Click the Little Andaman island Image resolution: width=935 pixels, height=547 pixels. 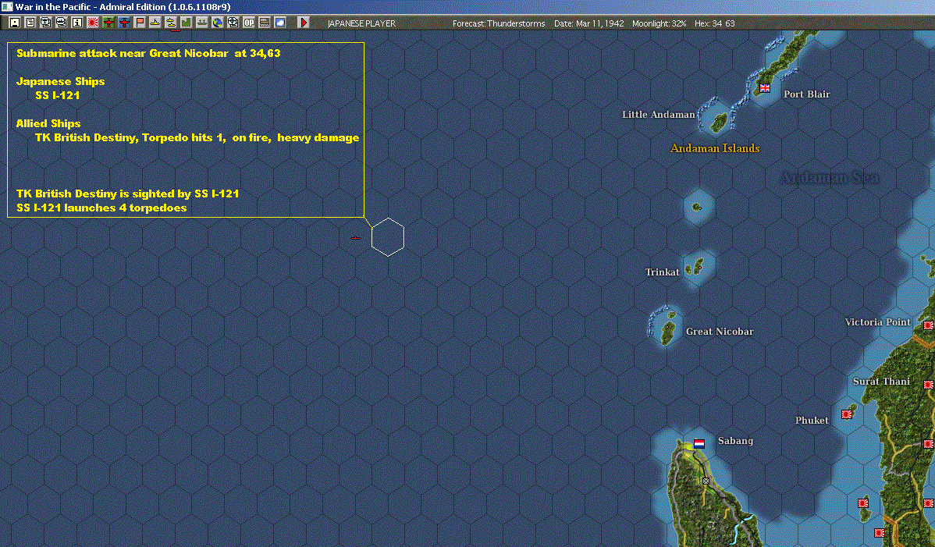pyautogui.click(x=719, y=123)
